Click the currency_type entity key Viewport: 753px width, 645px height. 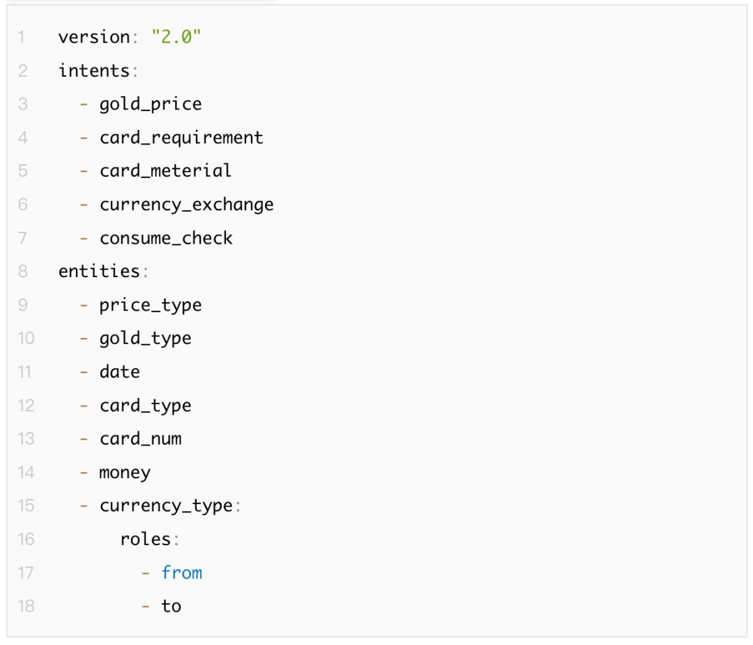pos(166,506)
